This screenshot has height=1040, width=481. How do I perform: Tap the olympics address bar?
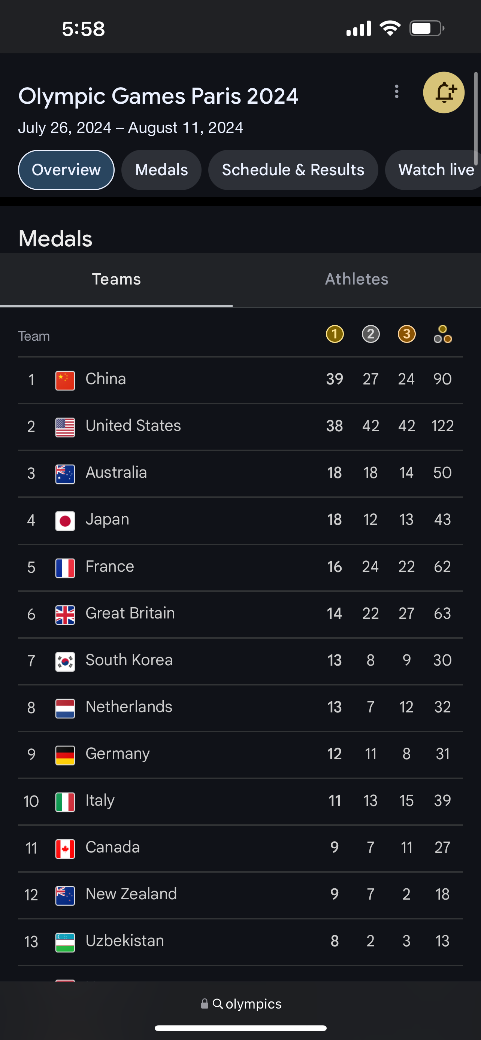[241, 1004]
